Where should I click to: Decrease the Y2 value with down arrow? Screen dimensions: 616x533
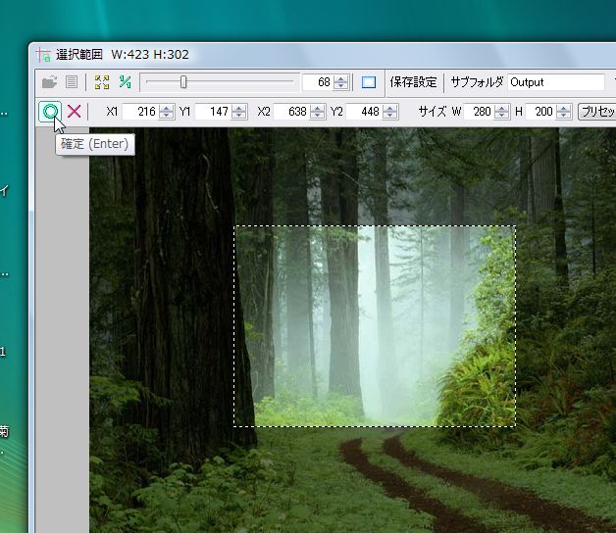[x=389, y=116]
